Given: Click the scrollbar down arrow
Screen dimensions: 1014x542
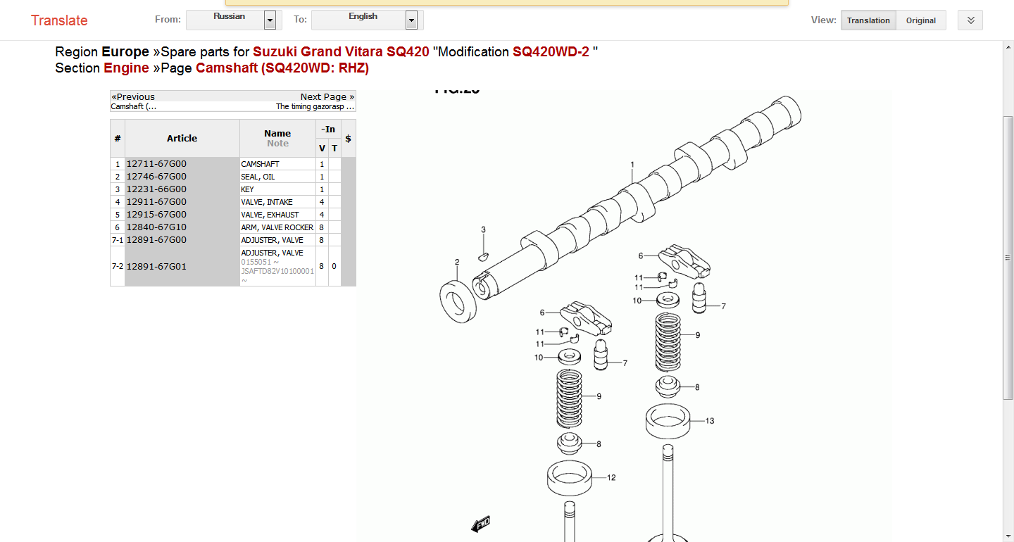Looking at the screenshot, I should 1008,536.
